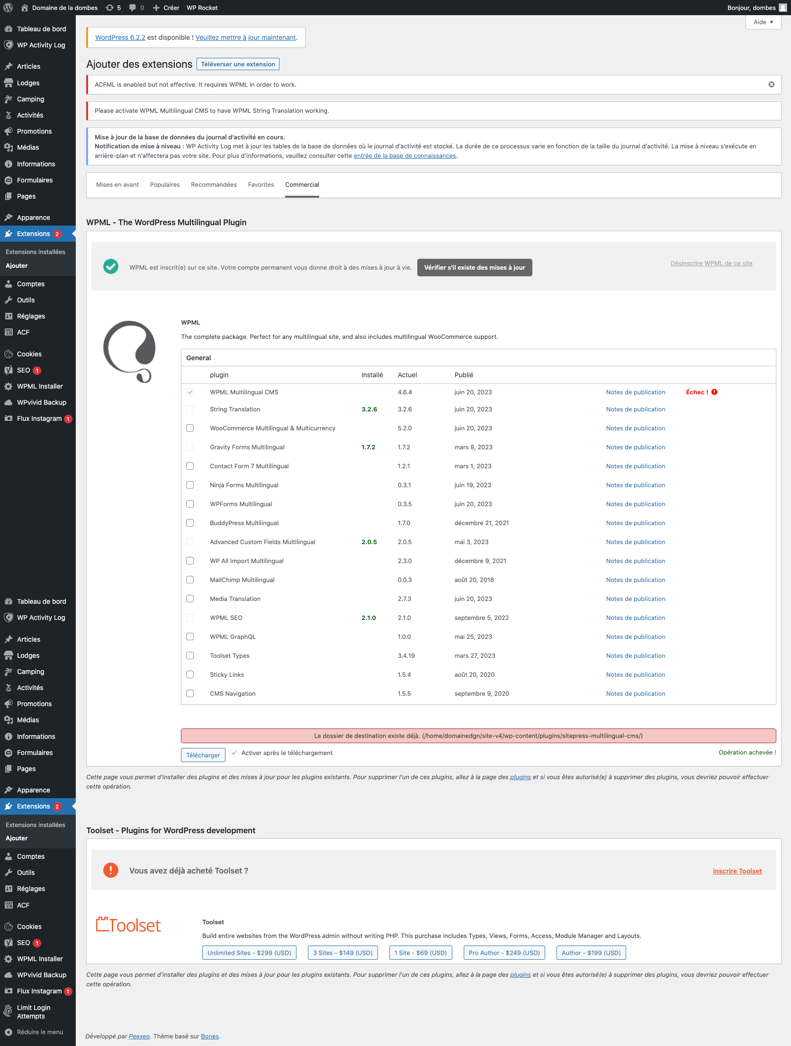
Task: Click the Outils wrench icon in lower sidebar
Action: (x=9, y=873)
